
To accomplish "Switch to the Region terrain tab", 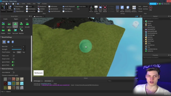I will 16,19.
